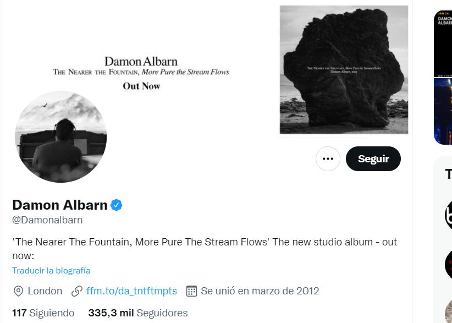View the 117 Siguiendo list
452x323 pixels.
(43, 313)
